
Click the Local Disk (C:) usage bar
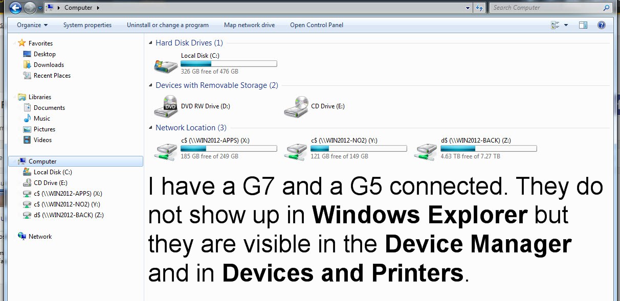click(x=229, y=64)
